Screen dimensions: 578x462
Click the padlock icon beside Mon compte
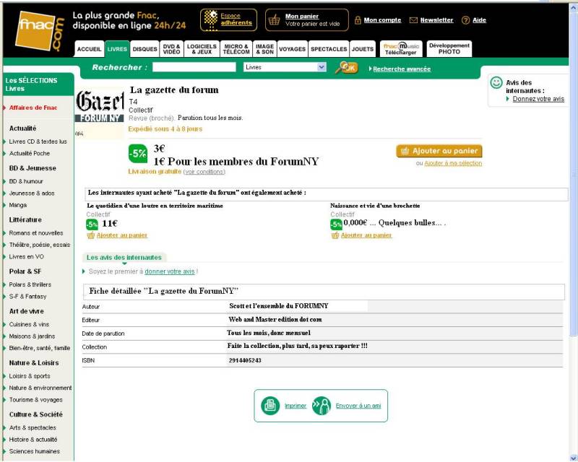(358, 20)
